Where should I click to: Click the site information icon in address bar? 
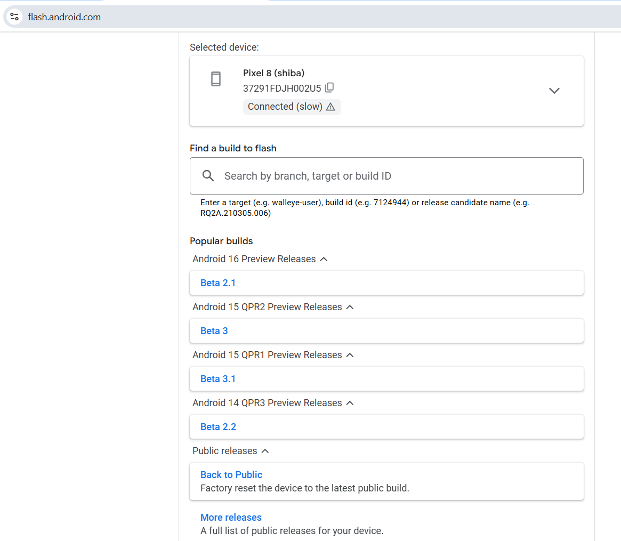[x=14, y=17]
